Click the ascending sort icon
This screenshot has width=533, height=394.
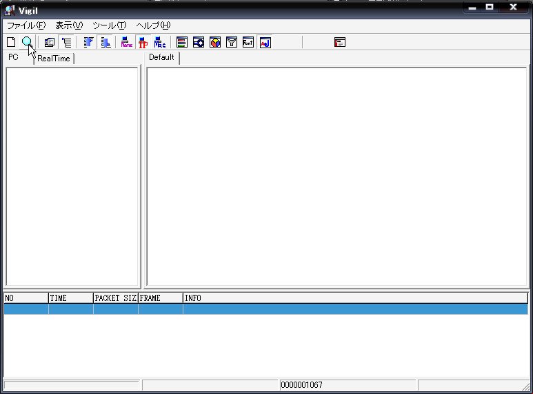pos(88,43)
